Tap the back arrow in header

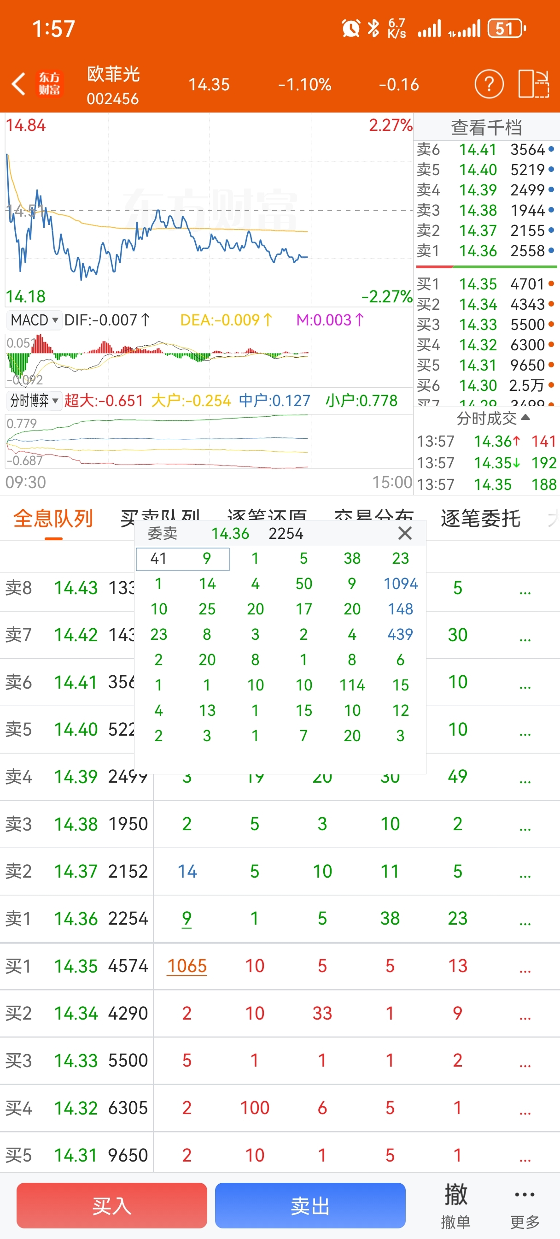18,84
